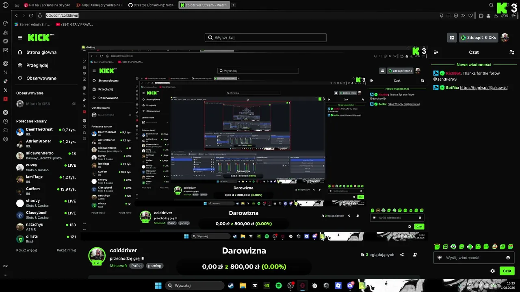Screen dimensions: 520x292
Task: Open the user profile avatar menu
Action: 505,38
